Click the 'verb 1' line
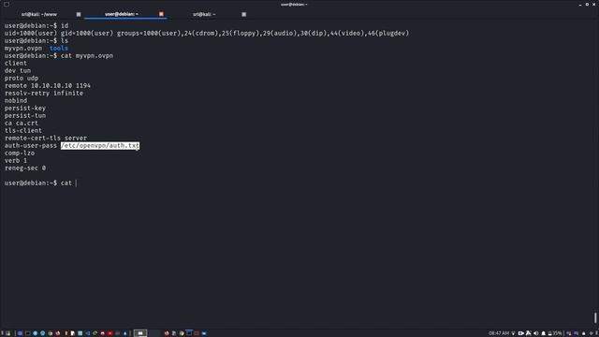 (x=16, y=160)
